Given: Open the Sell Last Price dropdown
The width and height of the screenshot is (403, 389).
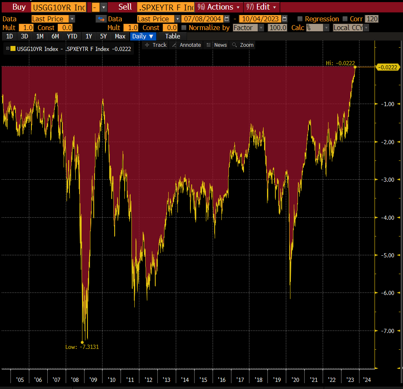Looking at the screenshot, I should pyautogui.click(x=177, y=19).
